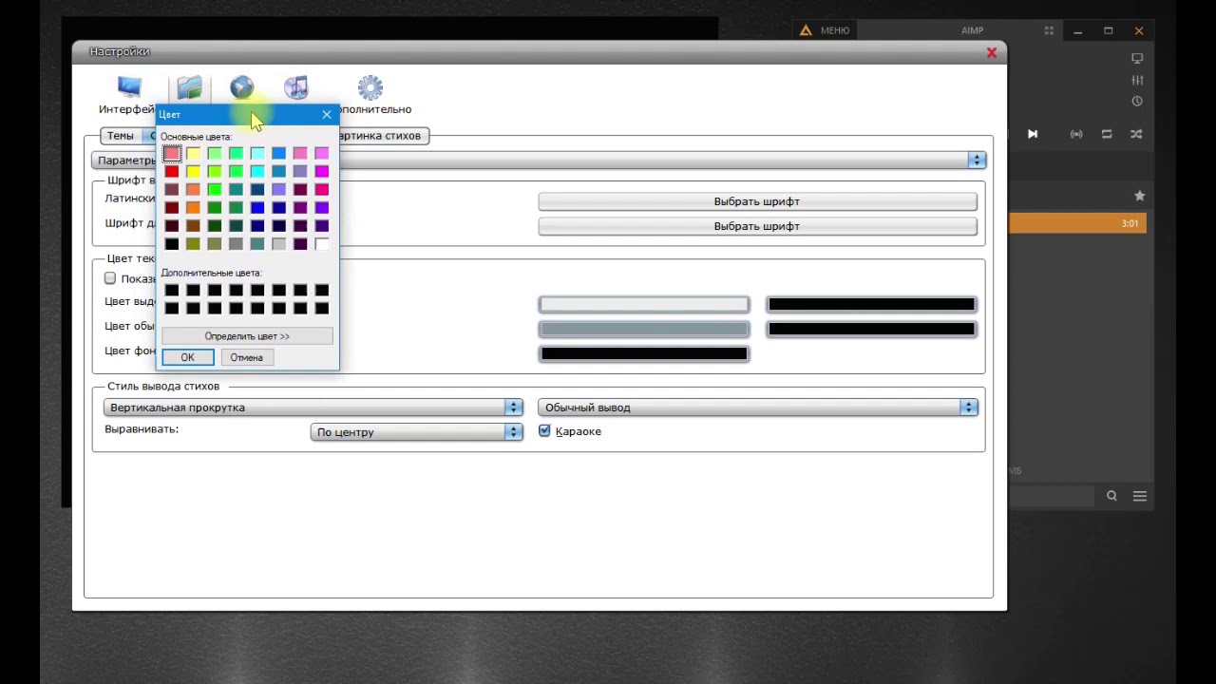This screenshot has width=1216, height=684.
Task: Select the orange 3:01 track in AIMP
Action: (1078, 223)
